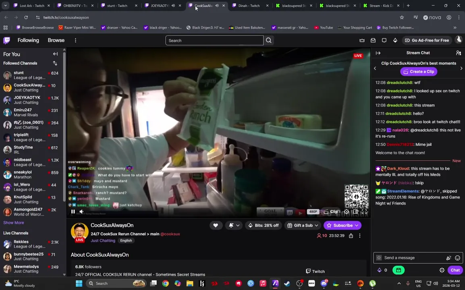Switch to the Stream - Kick browser tab
The width and height of the screenshot is (465, 290).
tap(381, 6)
